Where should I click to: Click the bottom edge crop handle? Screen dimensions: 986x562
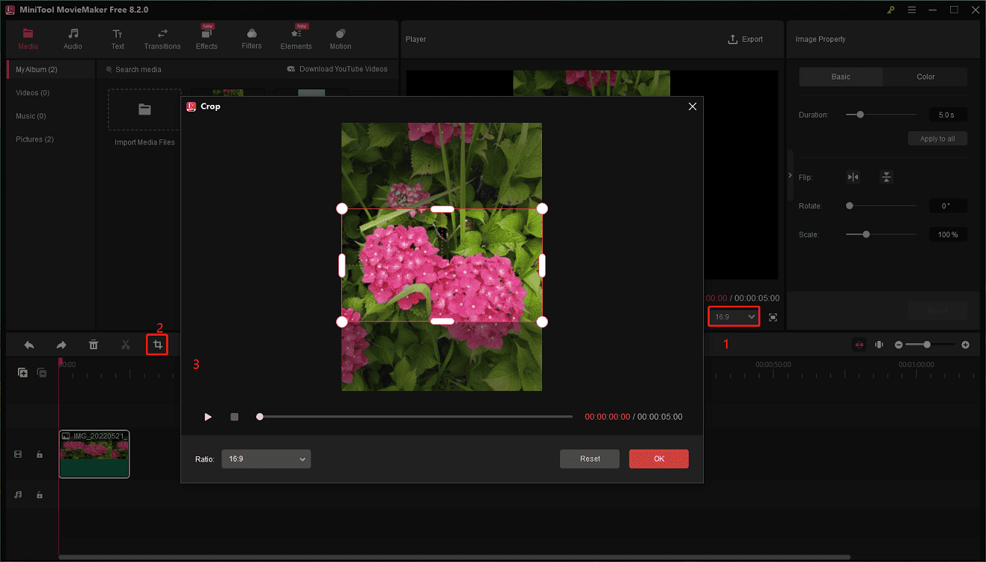pyautogui.click(x=442, y=322)
